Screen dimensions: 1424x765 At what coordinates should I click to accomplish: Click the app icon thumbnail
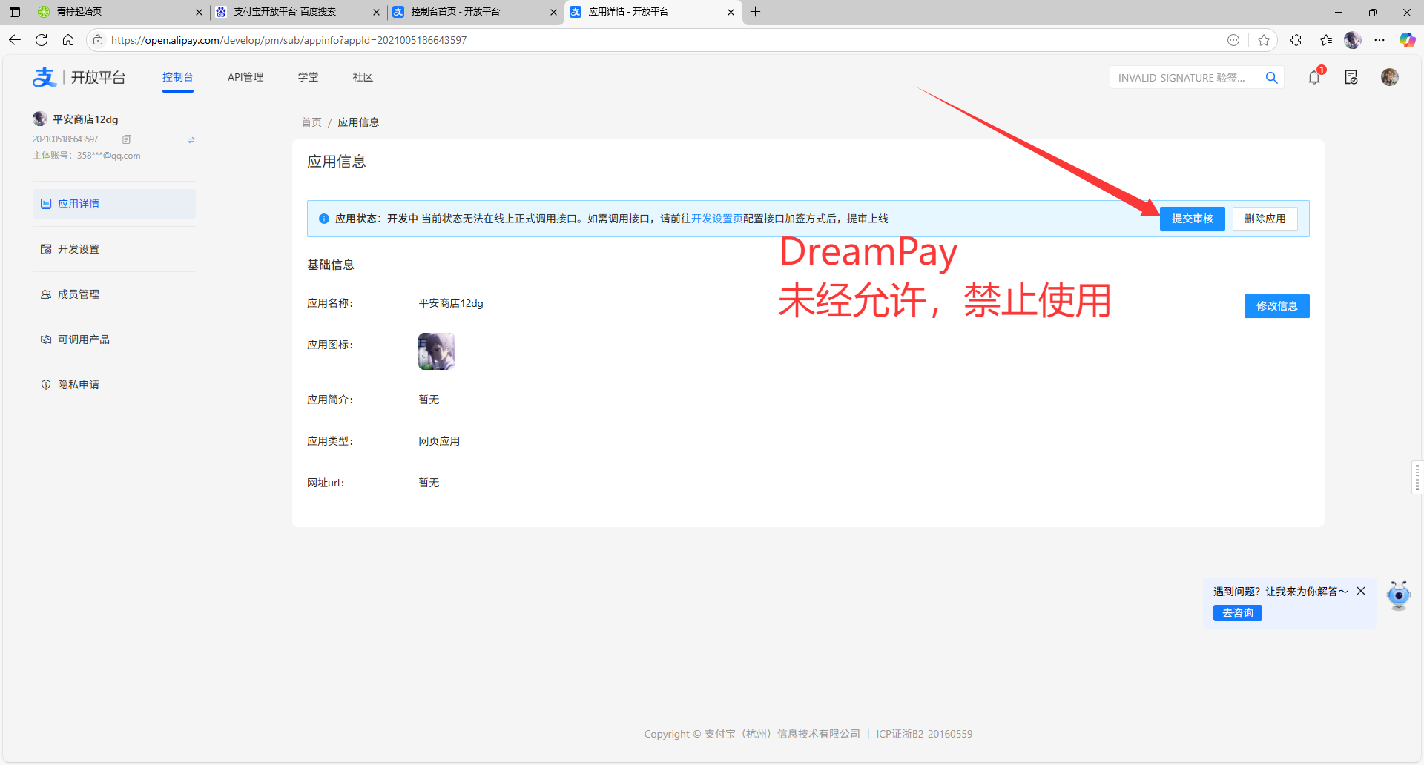437,351
